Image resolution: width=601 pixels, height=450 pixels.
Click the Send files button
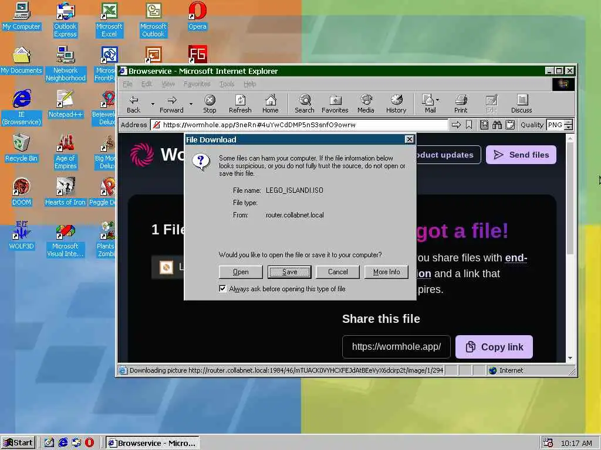pos(521,155)
